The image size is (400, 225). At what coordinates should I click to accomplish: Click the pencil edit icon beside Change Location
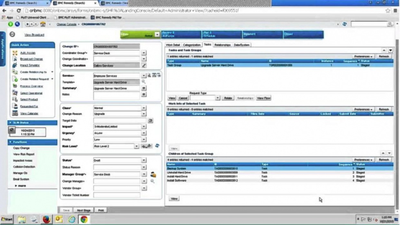(144, 65)
